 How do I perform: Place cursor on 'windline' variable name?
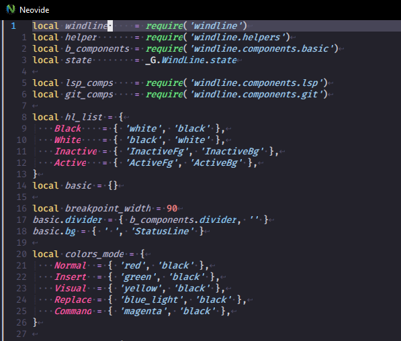(86, 26)
